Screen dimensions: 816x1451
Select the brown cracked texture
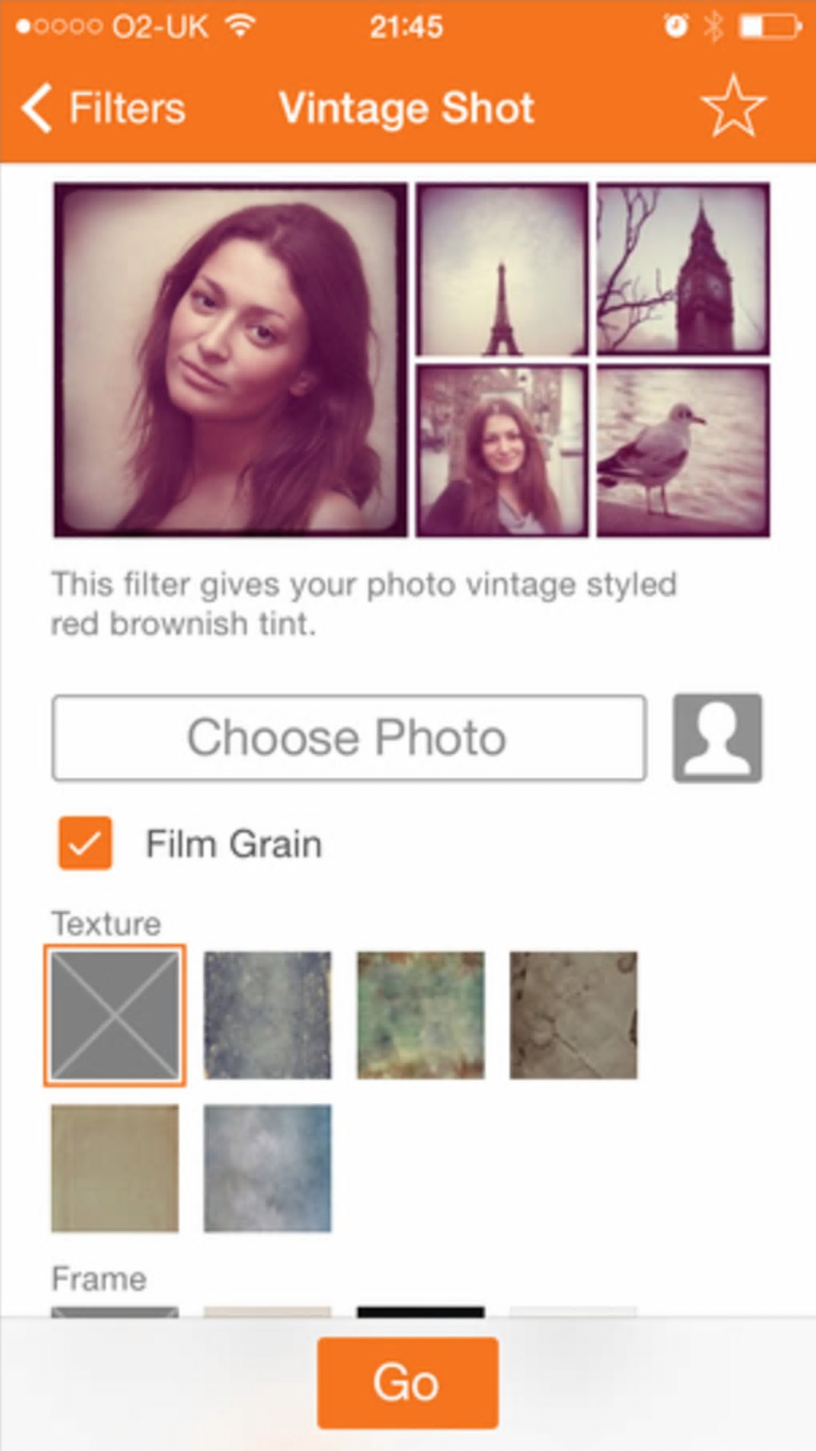point(574,1015)
